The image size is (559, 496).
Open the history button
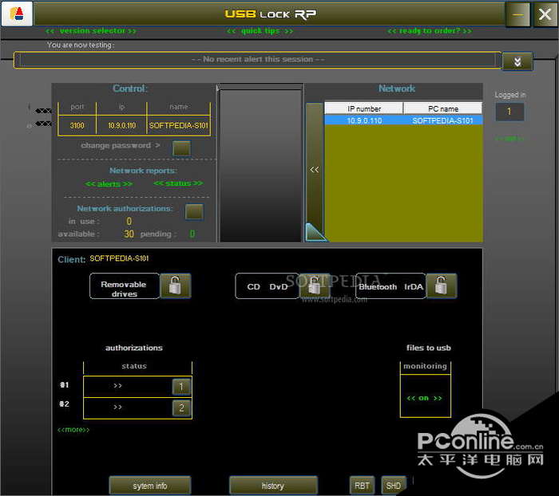(x=273, y=486)
